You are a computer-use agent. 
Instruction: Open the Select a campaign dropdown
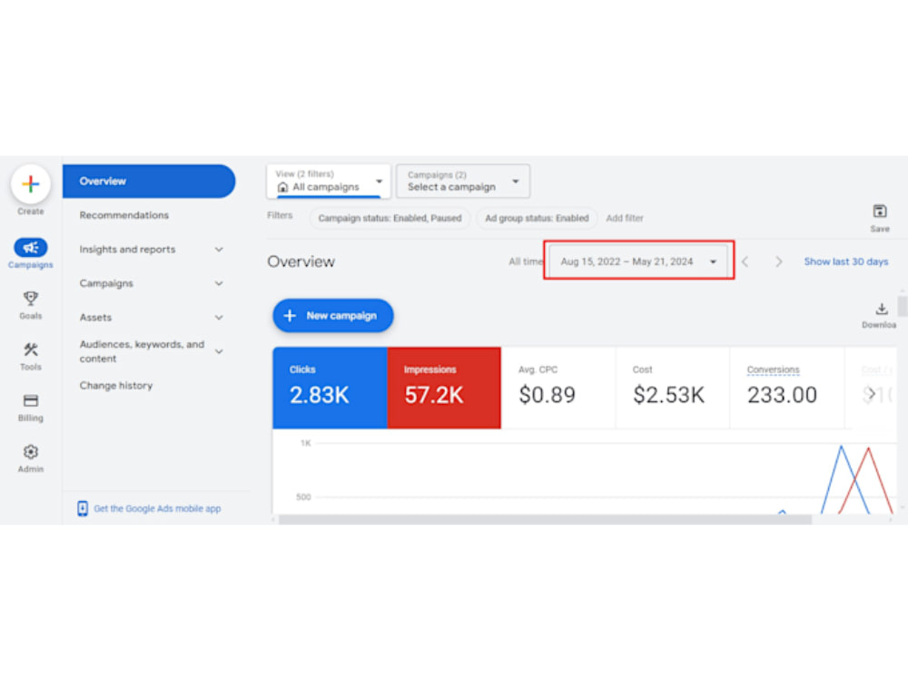pyautogui.click(x=462, y=182)
